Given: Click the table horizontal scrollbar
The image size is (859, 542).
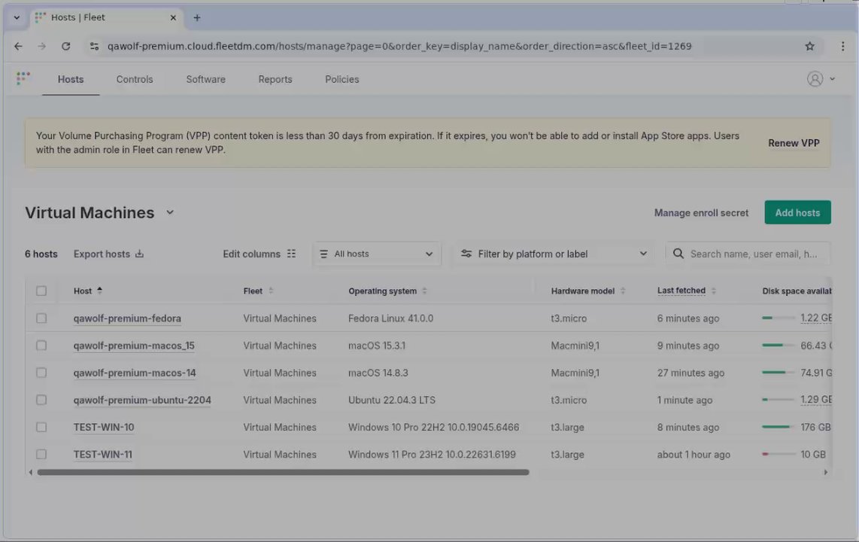Looking at the screenshot, I should click(x=283, y=472).
